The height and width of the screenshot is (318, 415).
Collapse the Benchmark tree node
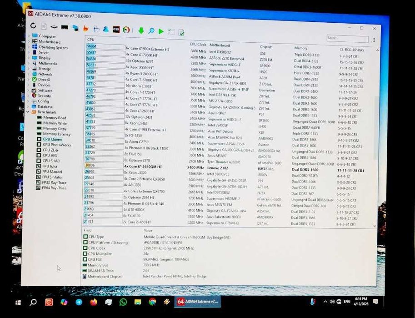click(x=28, y=112)
